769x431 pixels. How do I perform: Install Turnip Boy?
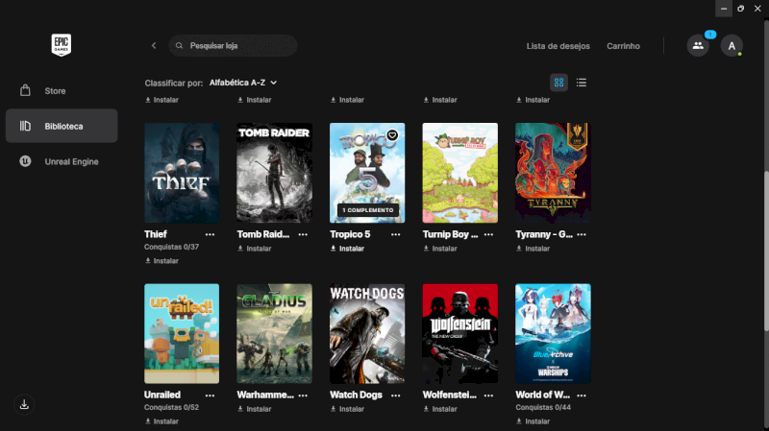click(440, 249)
